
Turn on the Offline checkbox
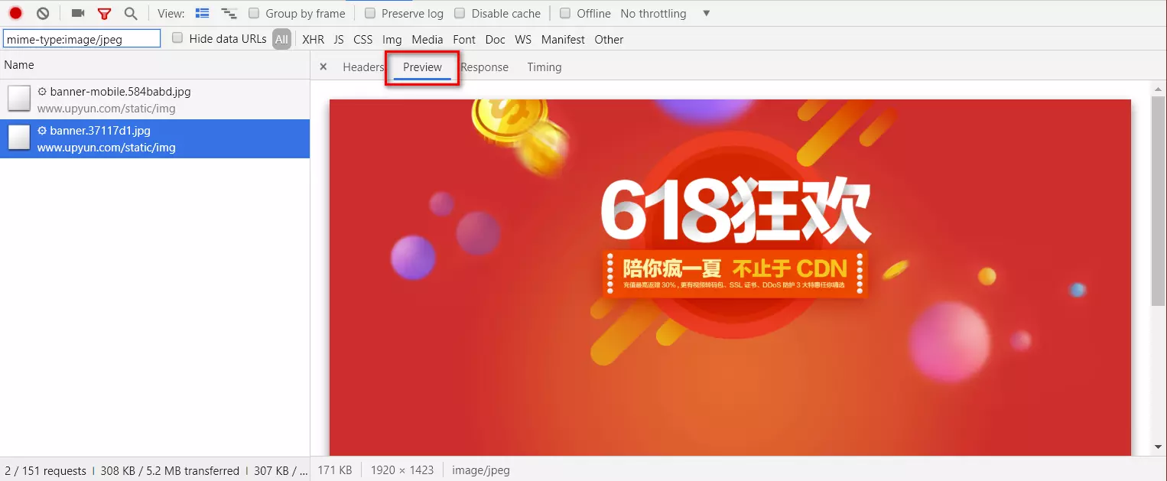point(565,13)
